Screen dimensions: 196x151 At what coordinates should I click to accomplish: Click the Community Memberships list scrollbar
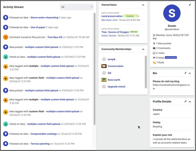pyautogui.click(x=146, y=72)
